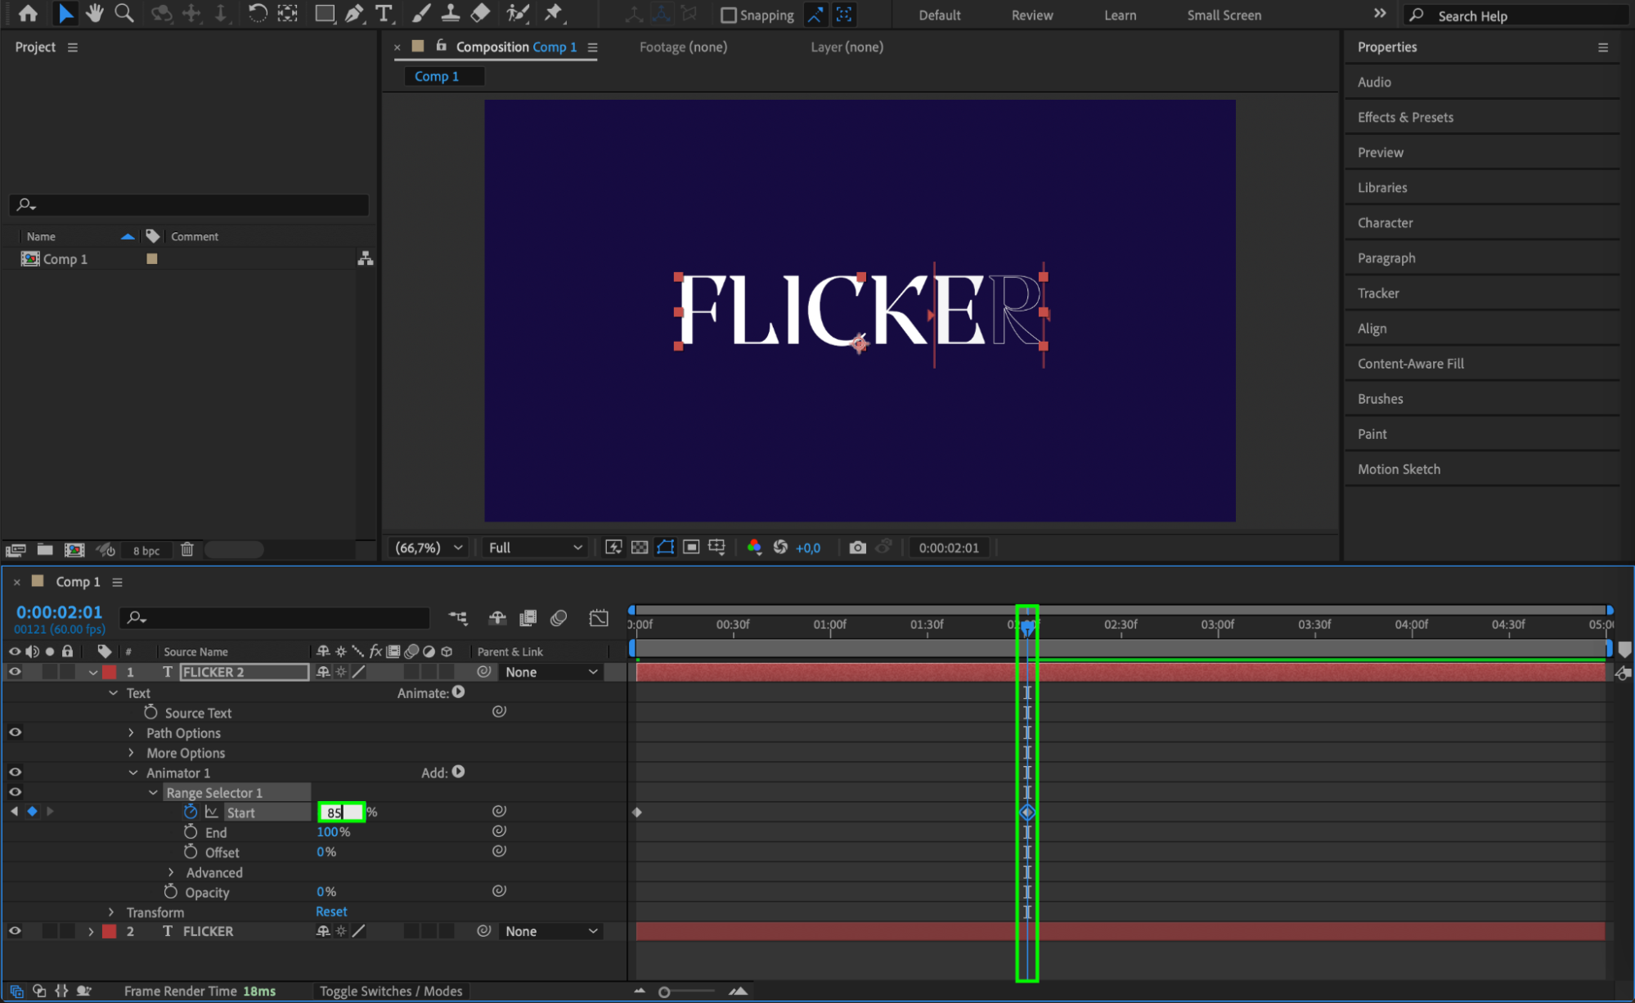Click the Reset link for Transform
The image size is (1635, 1003).
click(x=331, y=911)
